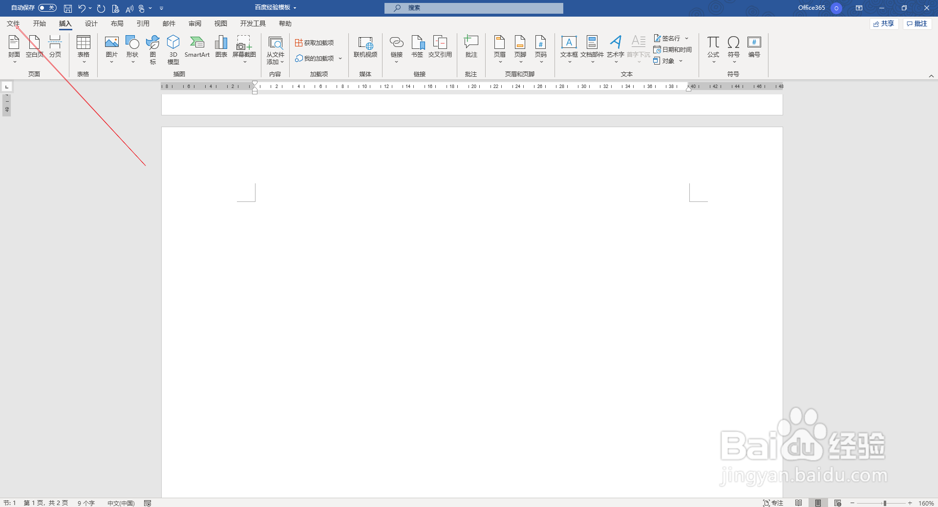
Task: Insert a picture (图片)
Action: [112, 49]
